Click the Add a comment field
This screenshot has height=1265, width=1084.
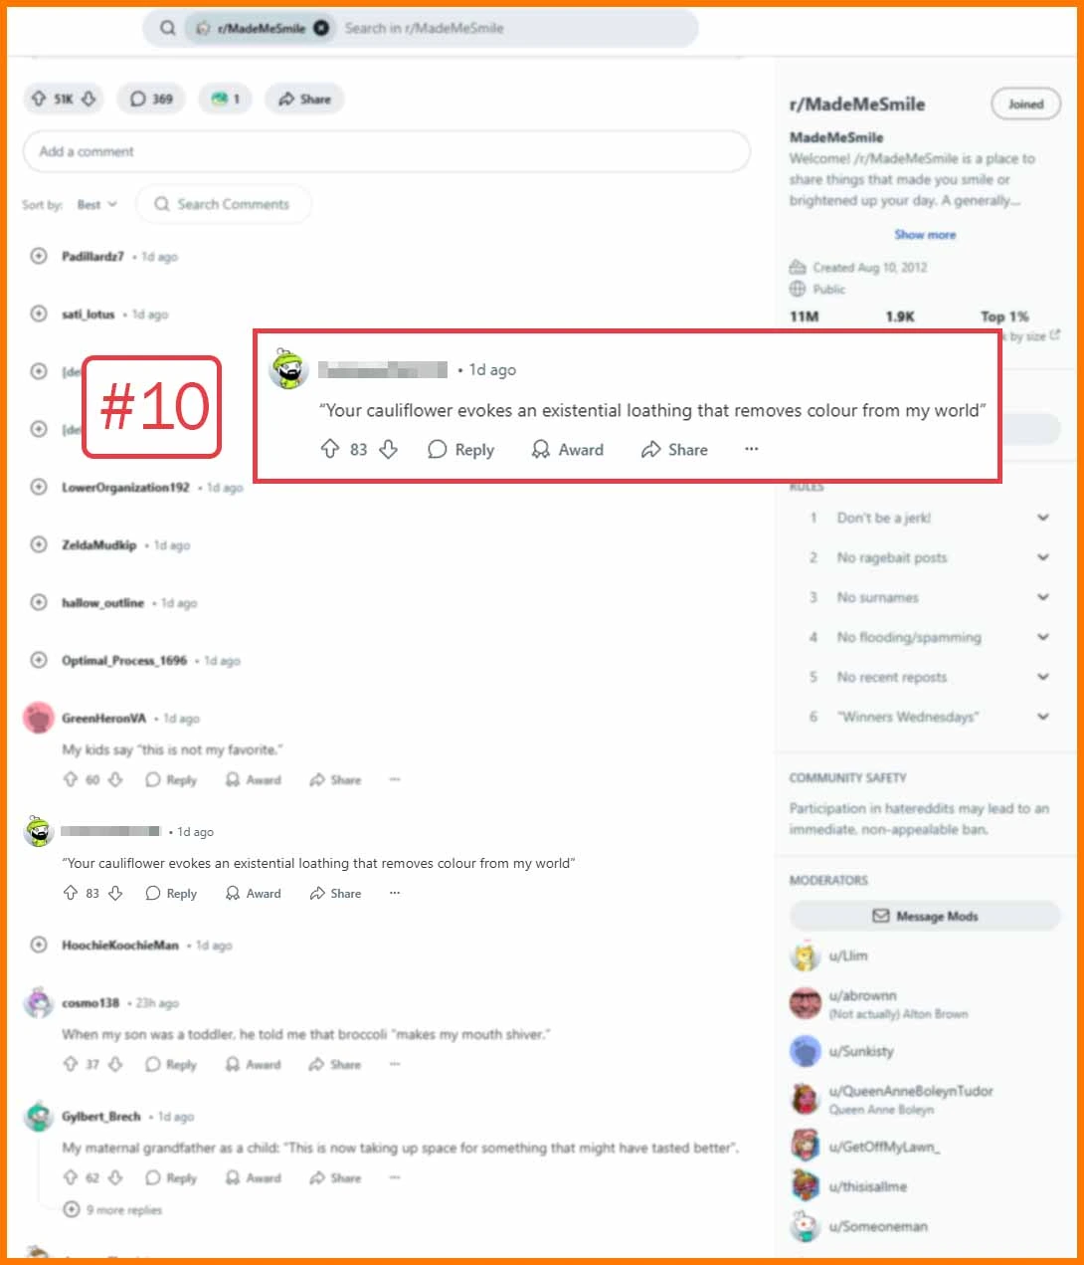pos(386,151)
